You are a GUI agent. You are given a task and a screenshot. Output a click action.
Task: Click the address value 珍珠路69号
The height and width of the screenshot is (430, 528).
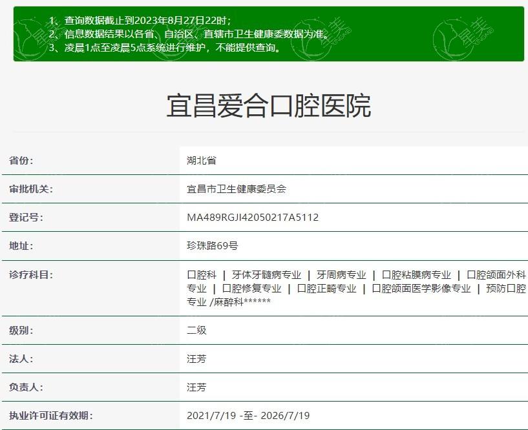(x=213, y=246)
